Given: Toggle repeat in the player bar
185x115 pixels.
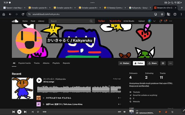Looking at the screenshot, I should pyautogui.click(x=38, y=112).
